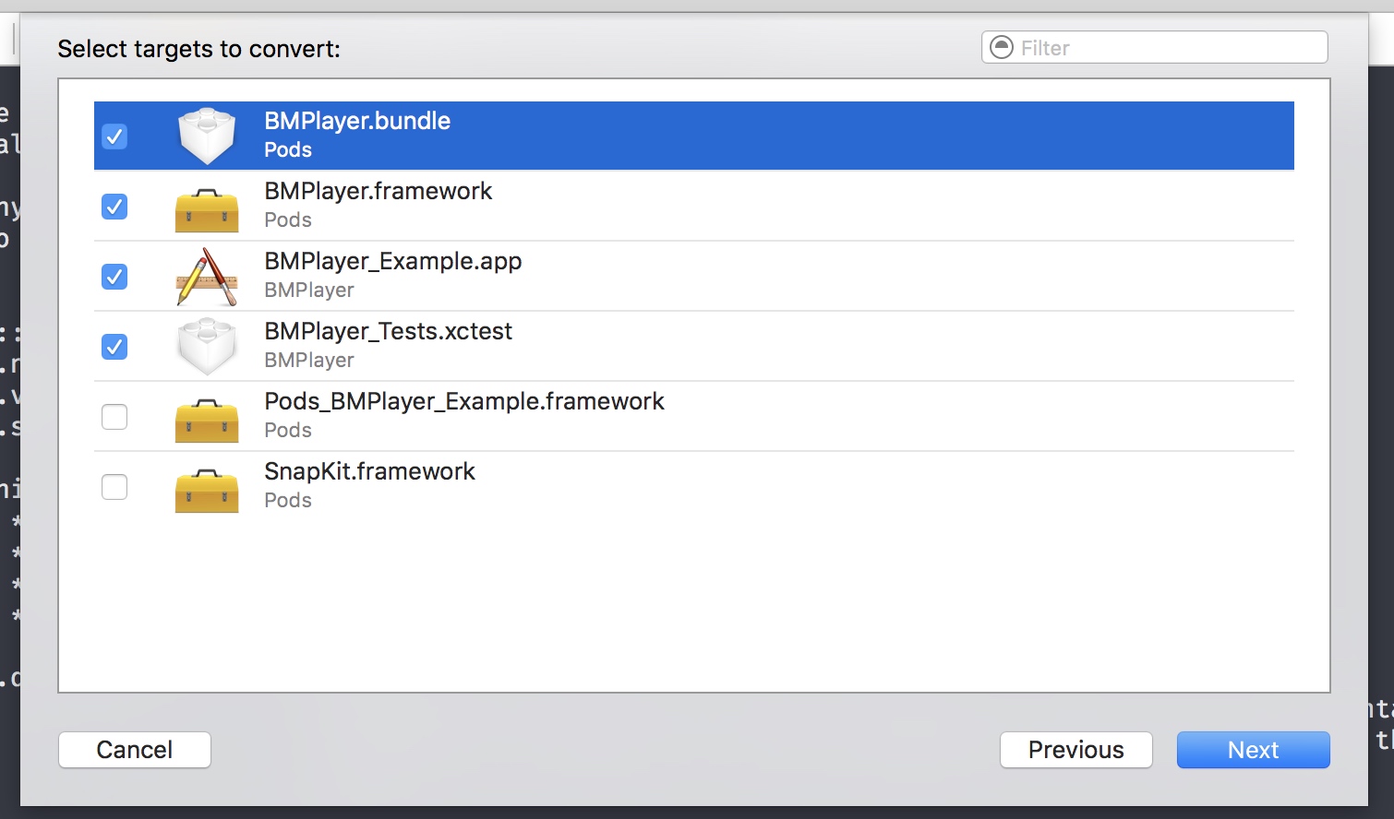
Task: Uncheck the BMPlayer.framework checkbox
Action: pyautogui.click(x=114, y=207)
